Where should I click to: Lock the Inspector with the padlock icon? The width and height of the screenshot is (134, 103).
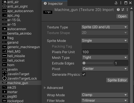(x=116, y=3)
